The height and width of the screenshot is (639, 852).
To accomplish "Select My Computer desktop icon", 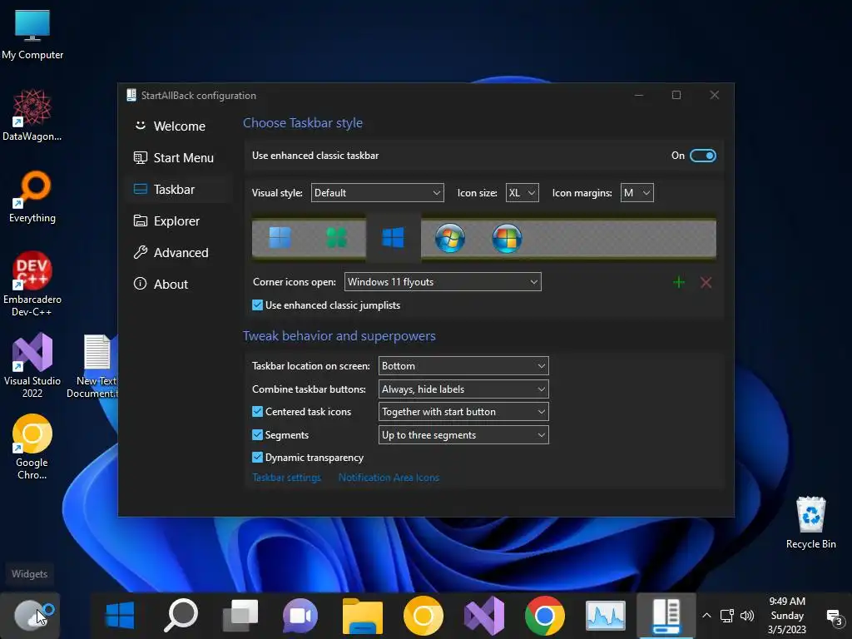I will pos(32,33).
